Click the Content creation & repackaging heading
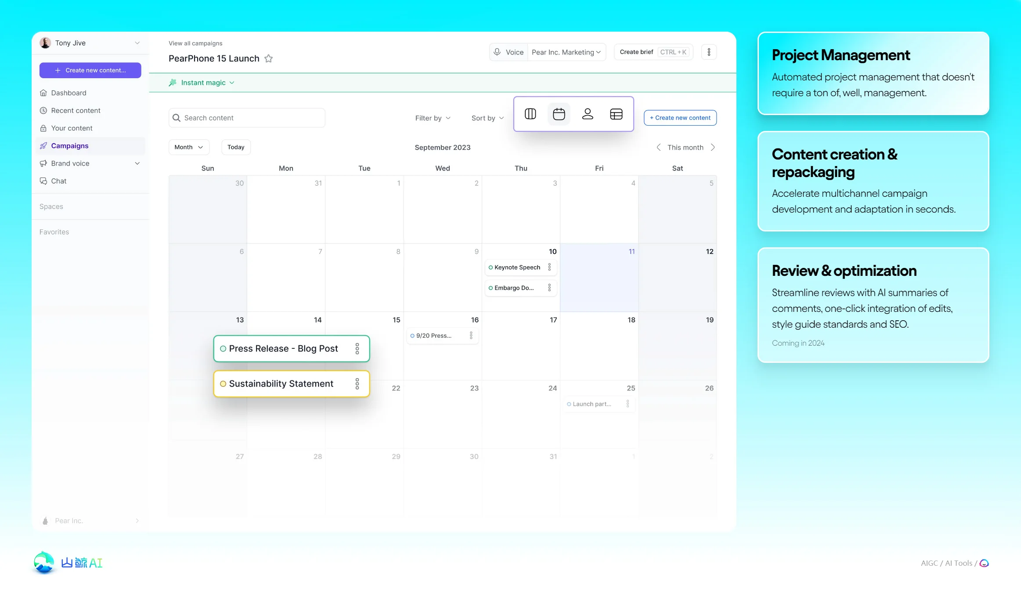This screenshot has height=593, width=1021. coord(835,163)
